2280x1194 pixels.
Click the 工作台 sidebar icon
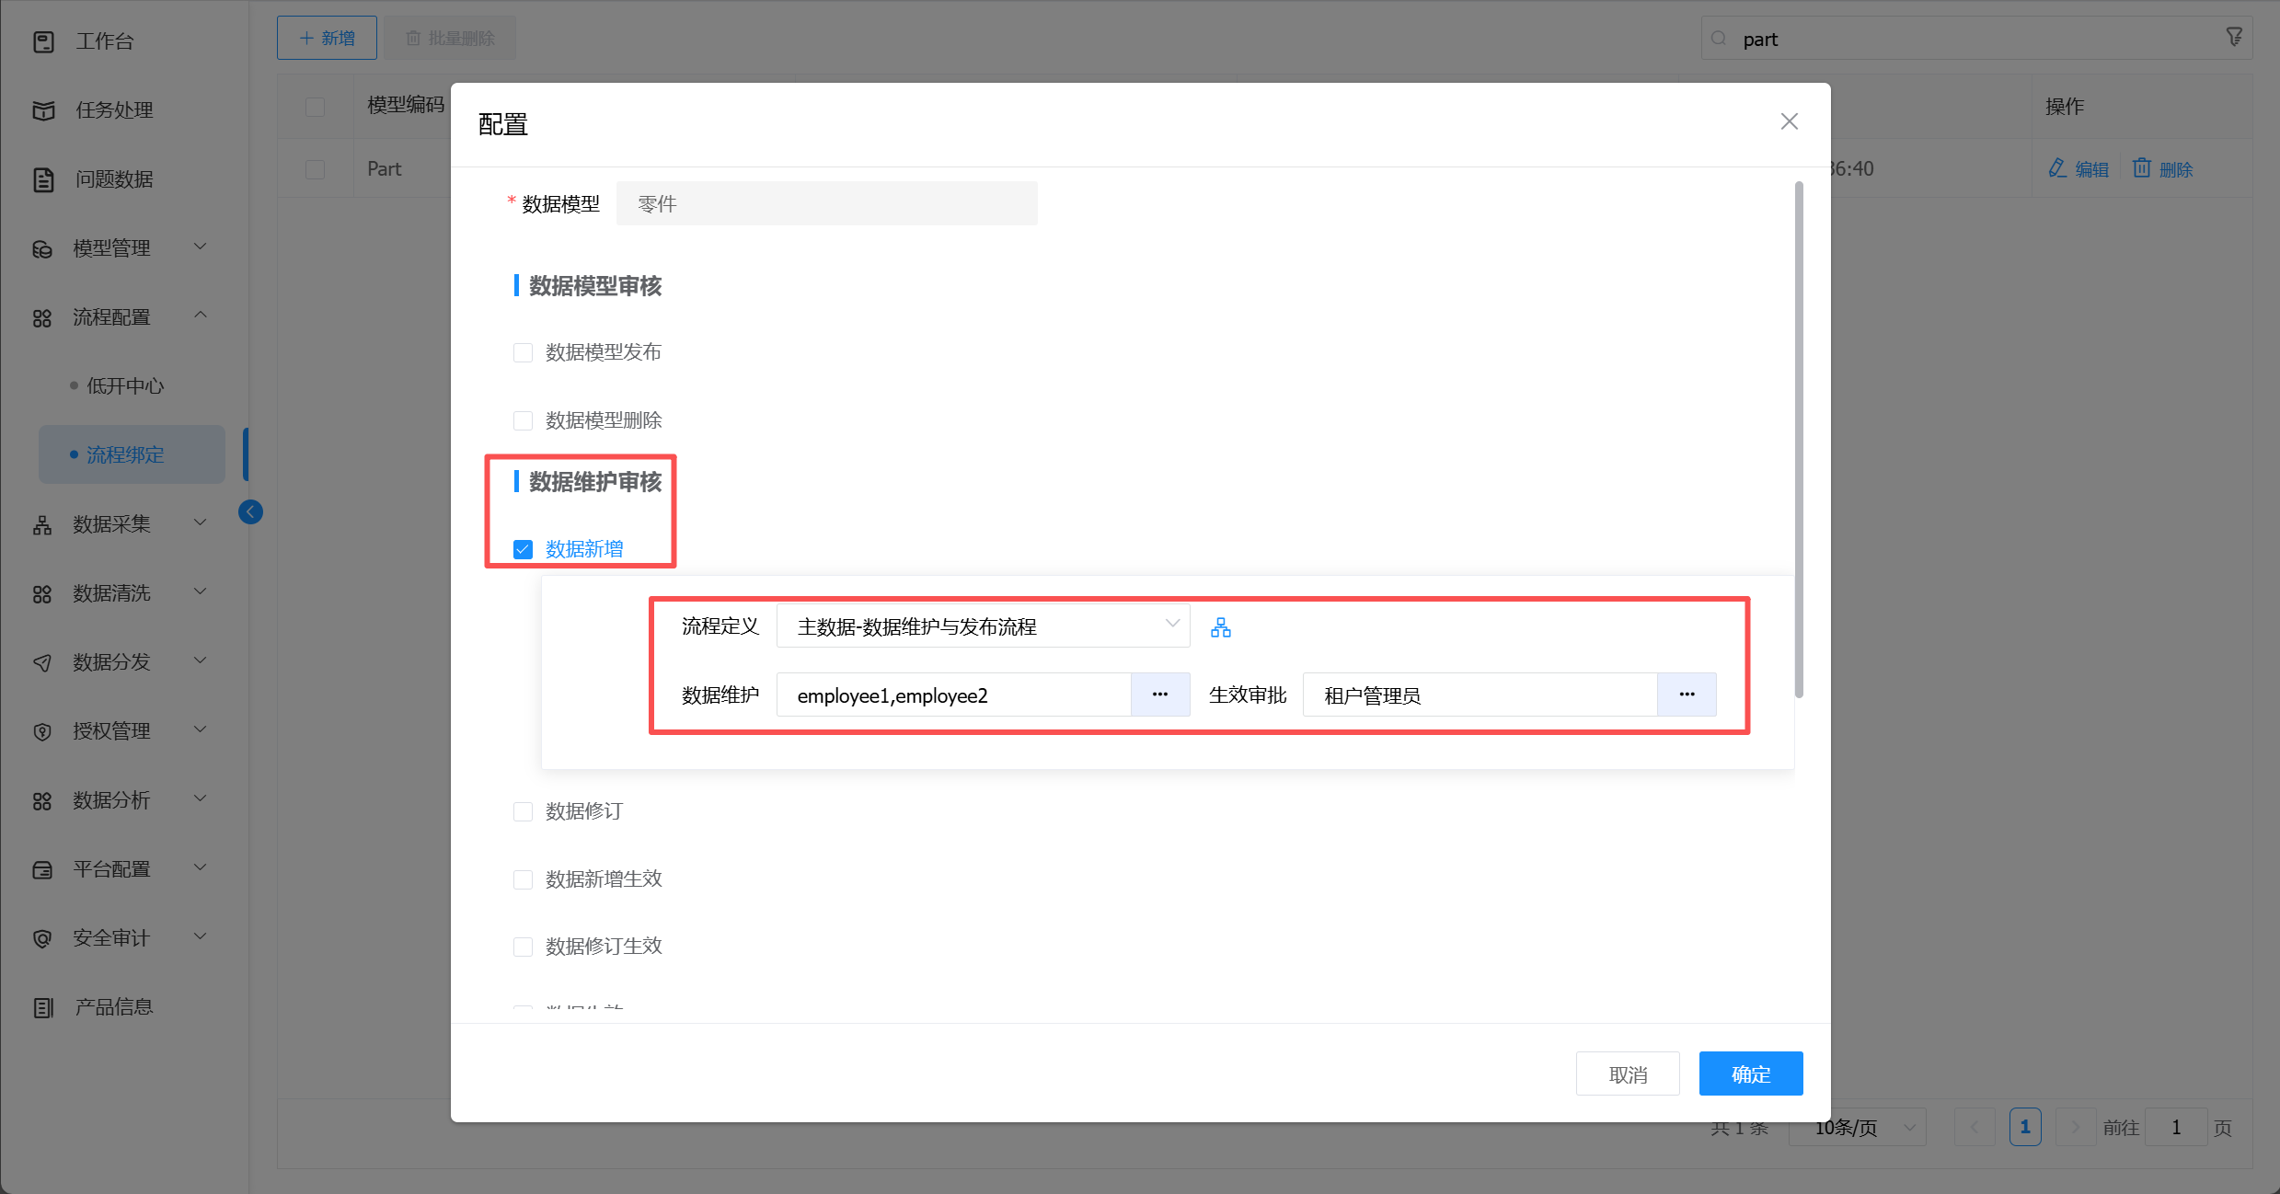click(x=43, y=41)
